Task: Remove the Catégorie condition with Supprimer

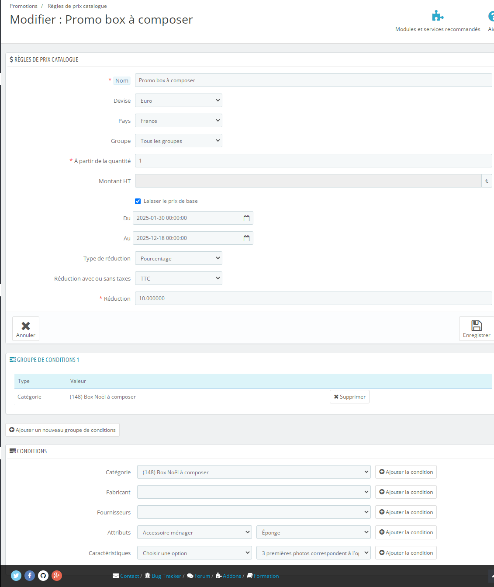Action: click(349, 397)
